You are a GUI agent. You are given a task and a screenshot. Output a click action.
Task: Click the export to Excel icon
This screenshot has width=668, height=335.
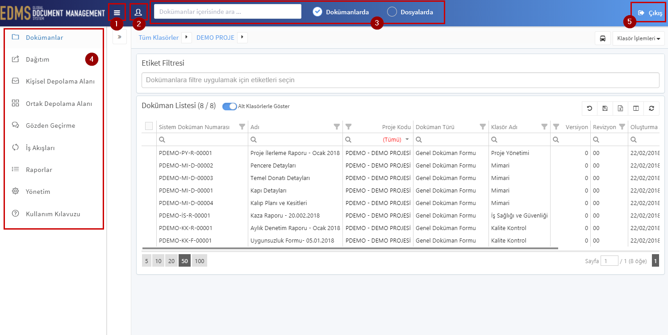pyautogui.click(x=621, y=108)
